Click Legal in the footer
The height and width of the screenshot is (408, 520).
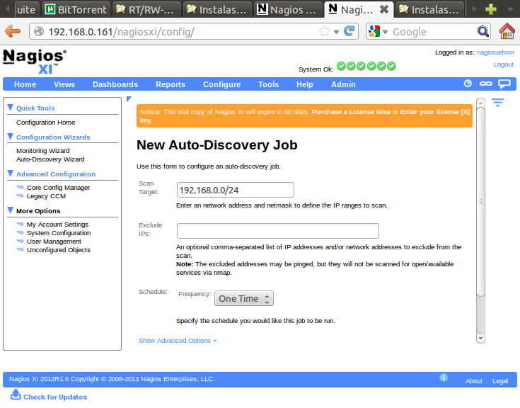click(500, 381)
